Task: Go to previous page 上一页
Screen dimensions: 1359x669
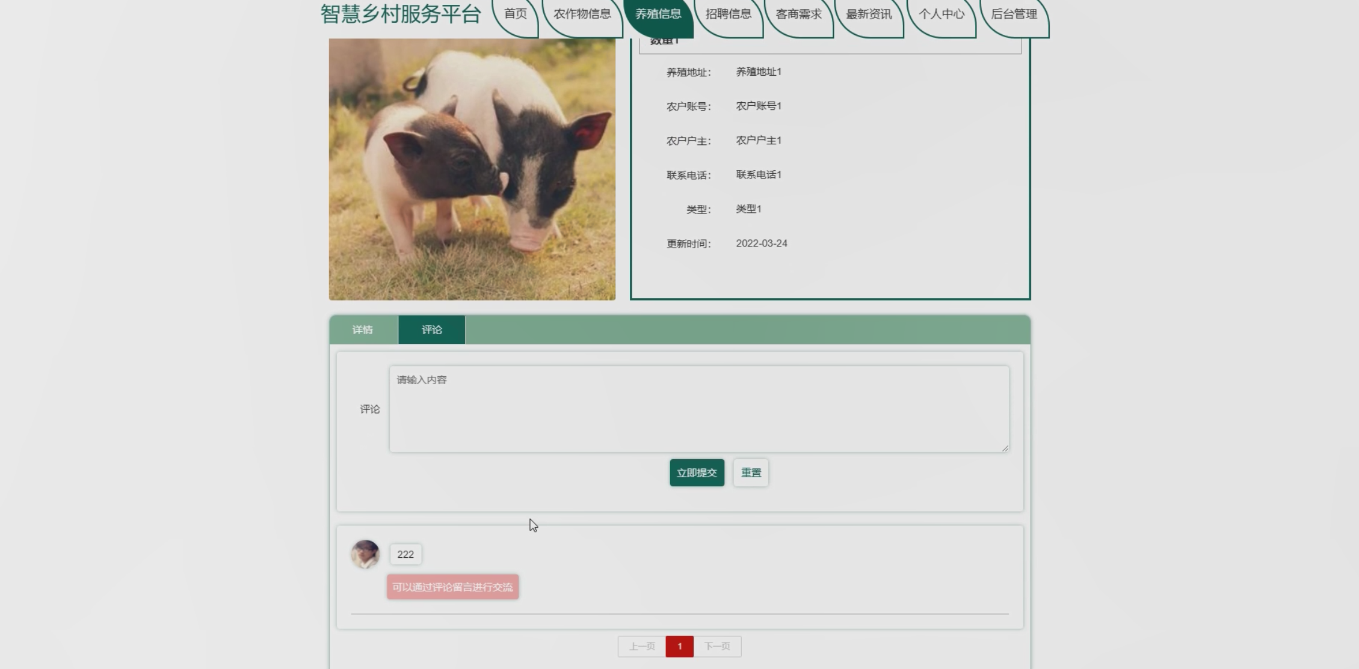Action: click(641, 646)
